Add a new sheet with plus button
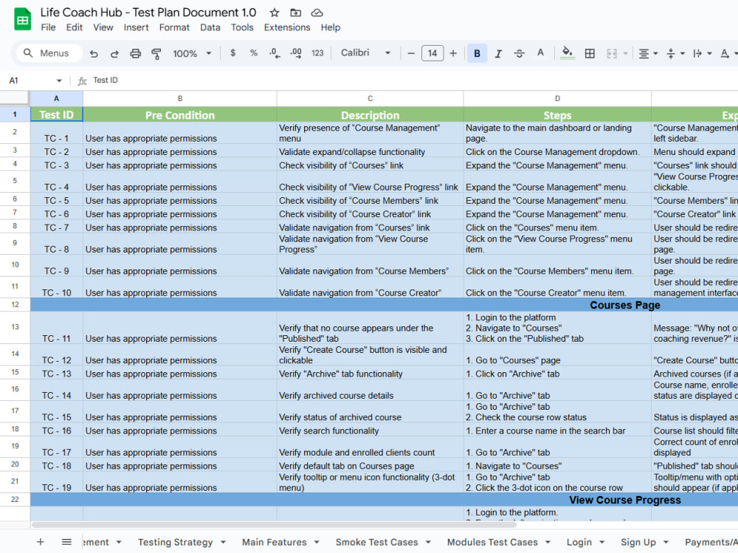 coord(41,542)
